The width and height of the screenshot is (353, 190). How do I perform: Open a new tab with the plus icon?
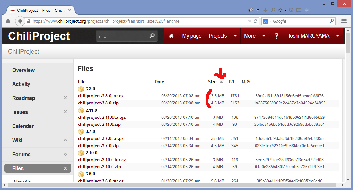pos(307,10)
